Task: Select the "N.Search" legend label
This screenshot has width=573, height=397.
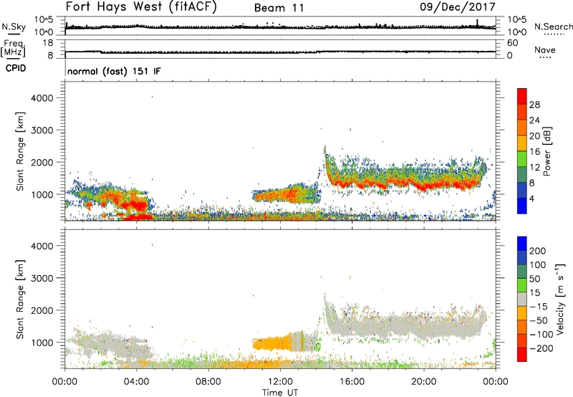Action: pyautogui.click(x=553, y=27)
